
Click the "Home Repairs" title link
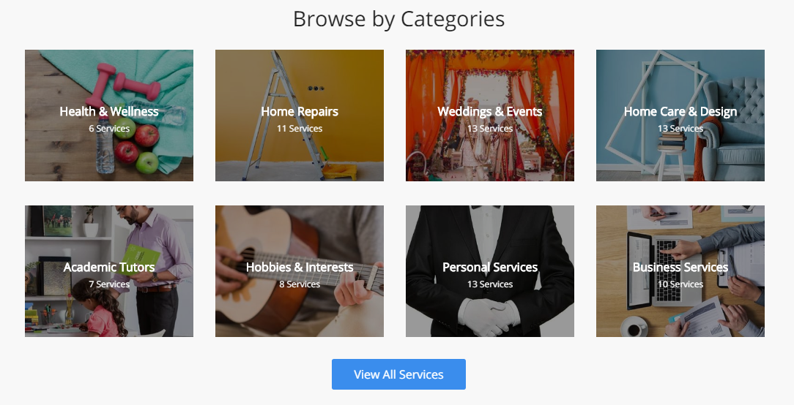[x=300, y=112]
